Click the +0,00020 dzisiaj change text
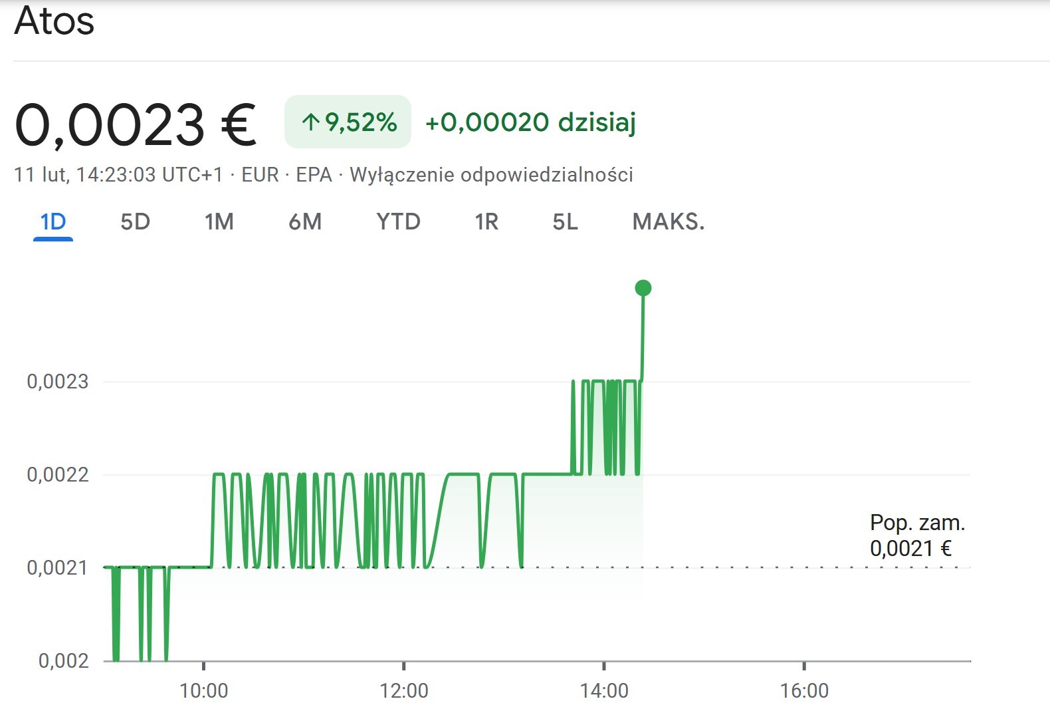This screenshot has width=1050, height=709. click(x=530, y=122)
